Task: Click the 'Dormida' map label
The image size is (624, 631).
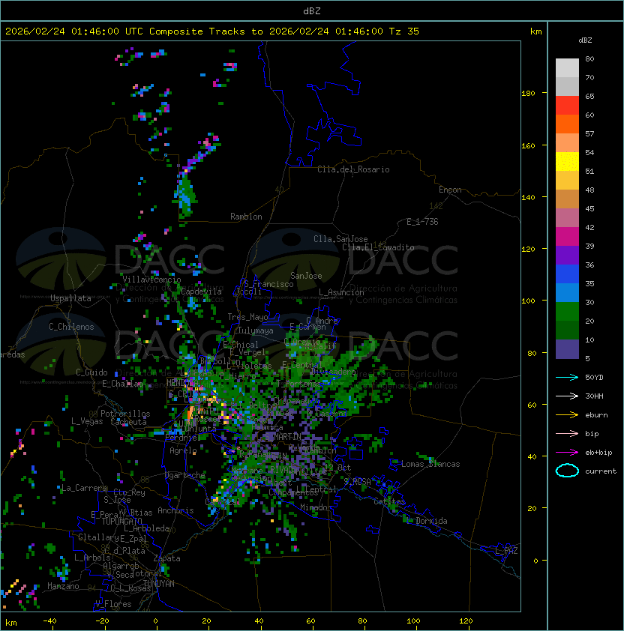Action: coord(431,521)
